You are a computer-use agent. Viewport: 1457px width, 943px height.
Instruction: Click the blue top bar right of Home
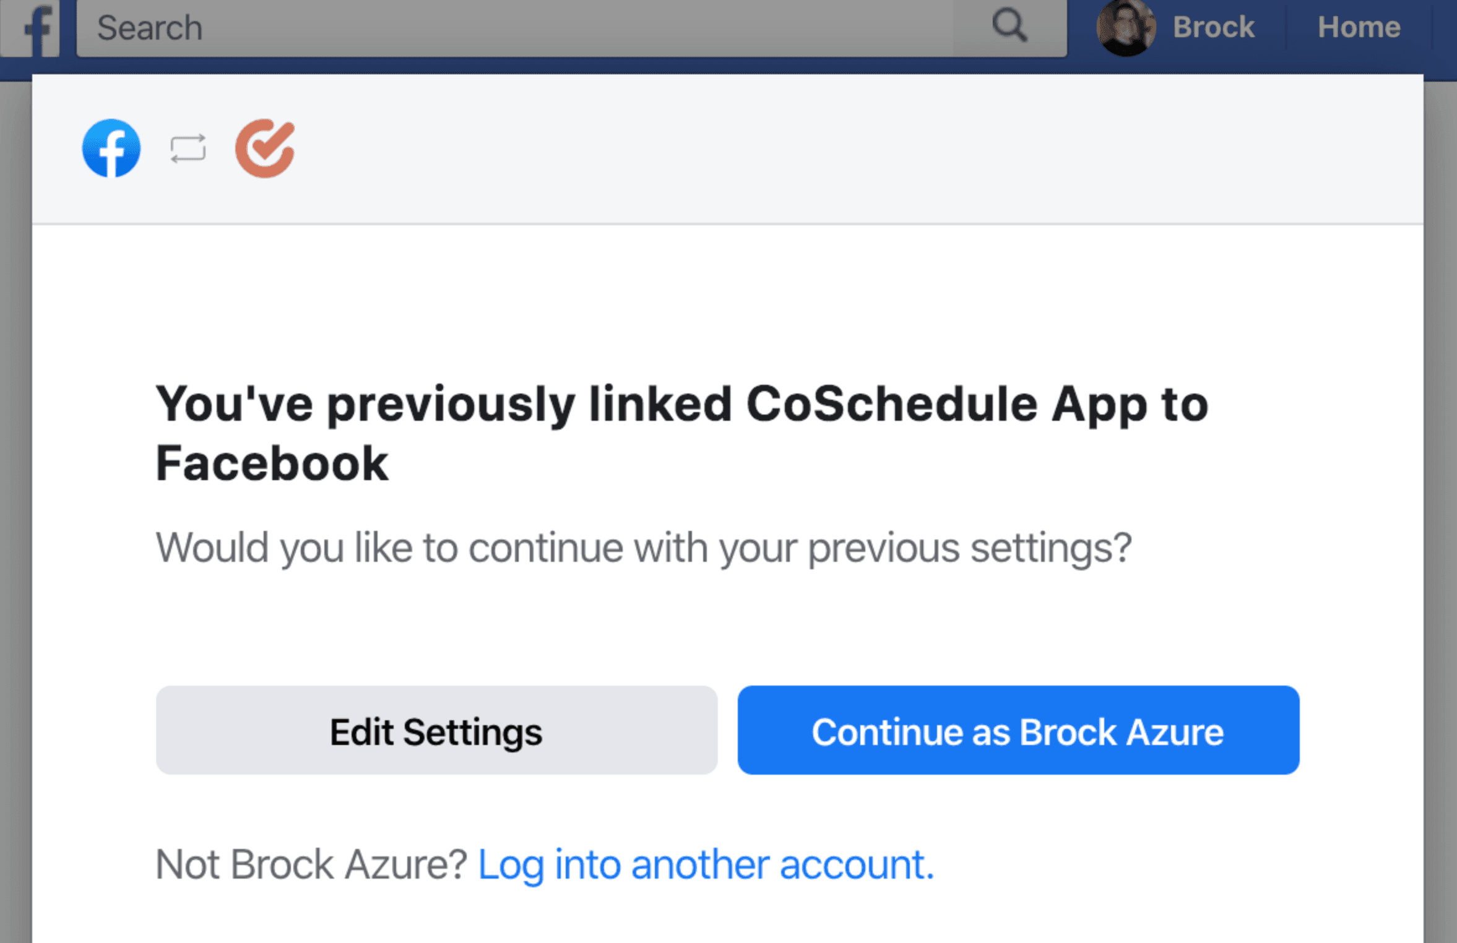(x=1444, y=28)
